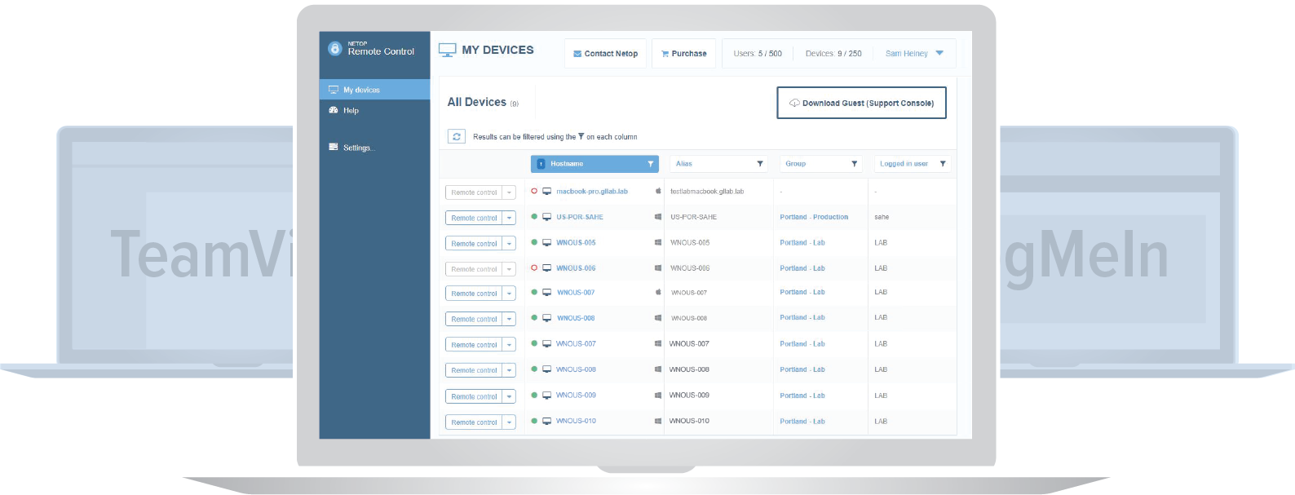The image size is (1295, 495).
Task: Click the Purchase button
Action: click(684, 54)
